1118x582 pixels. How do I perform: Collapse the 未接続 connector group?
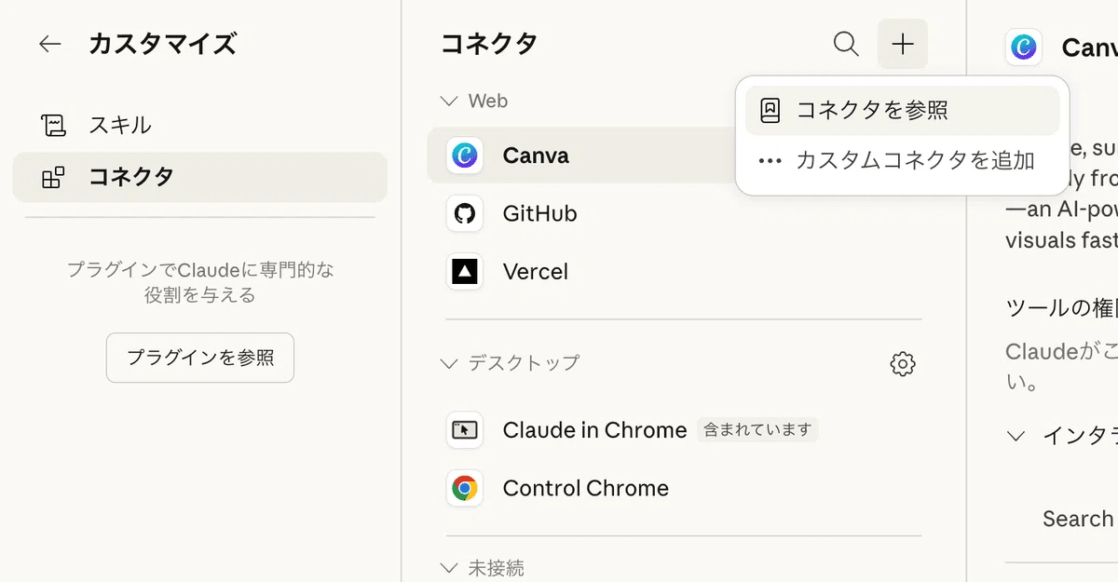tap(450, 567)
